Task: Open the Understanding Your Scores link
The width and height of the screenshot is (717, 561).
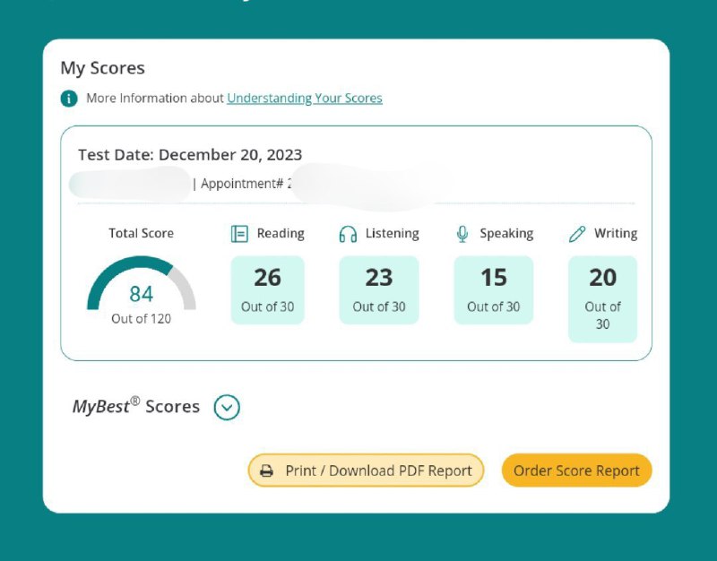Action: coord(305,99)
